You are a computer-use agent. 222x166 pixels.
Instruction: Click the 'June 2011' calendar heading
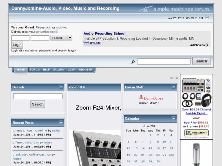tap(150, 126)
